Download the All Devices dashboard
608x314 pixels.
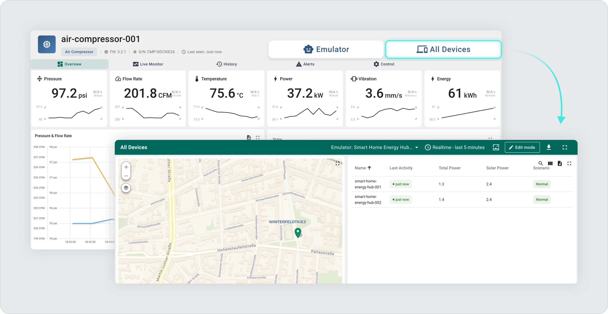click(x=549, y=147)
